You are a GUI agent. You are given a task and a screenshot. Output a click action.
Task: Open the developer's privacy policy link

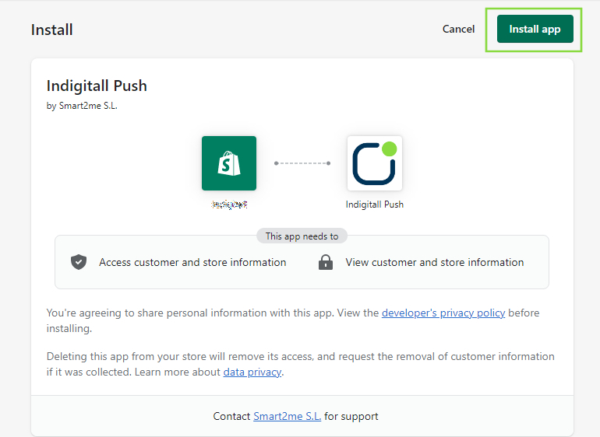(x=443, y=313)
